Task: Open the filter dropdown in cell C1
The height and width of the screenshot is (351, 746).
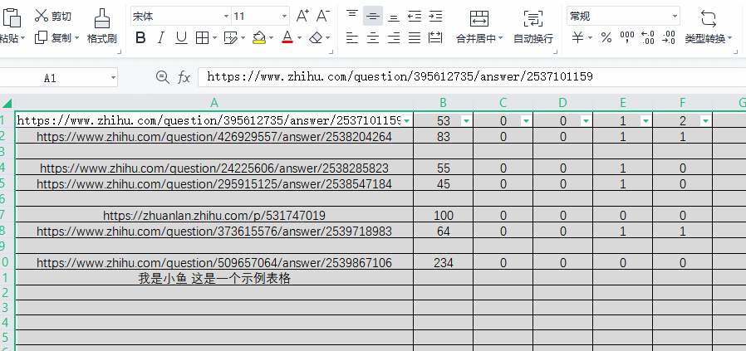Action: point(526,121)
